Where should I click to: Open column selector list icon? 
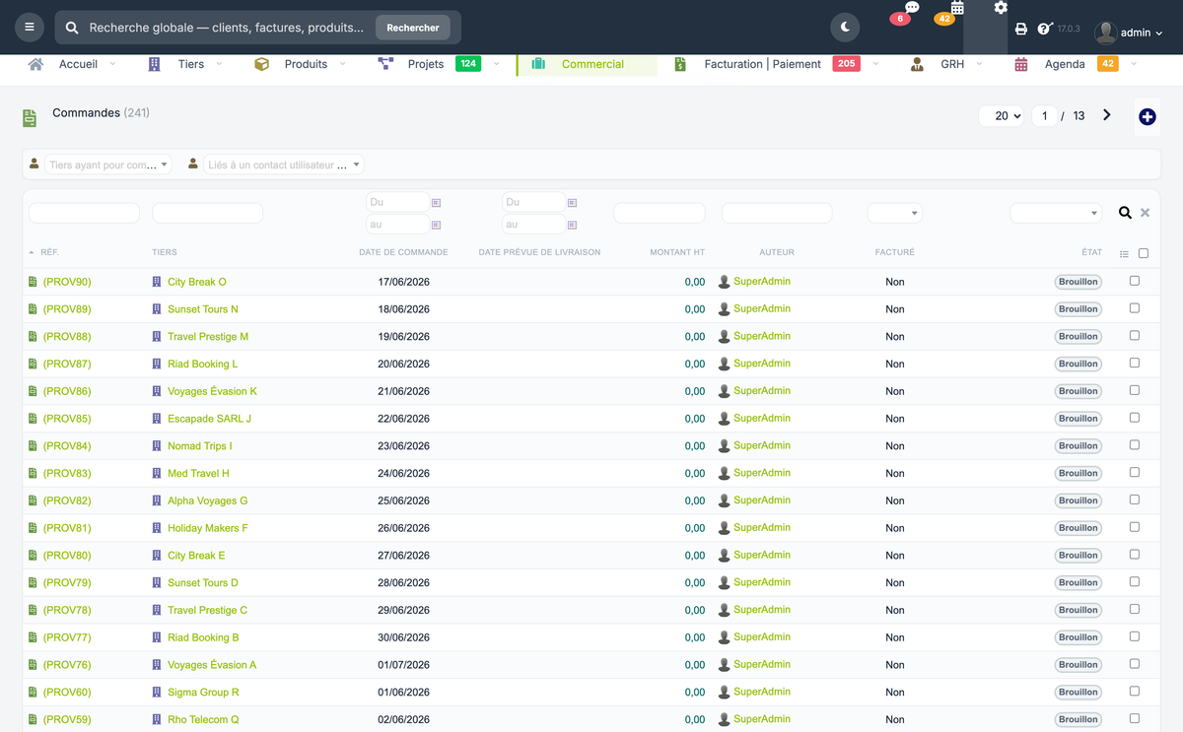[1125, 254]
